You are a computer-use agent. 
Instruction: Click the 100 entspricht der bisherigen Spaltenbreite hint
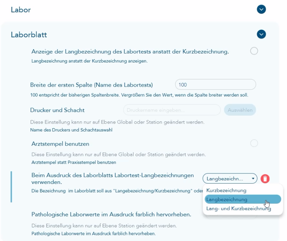coord(139,95)
